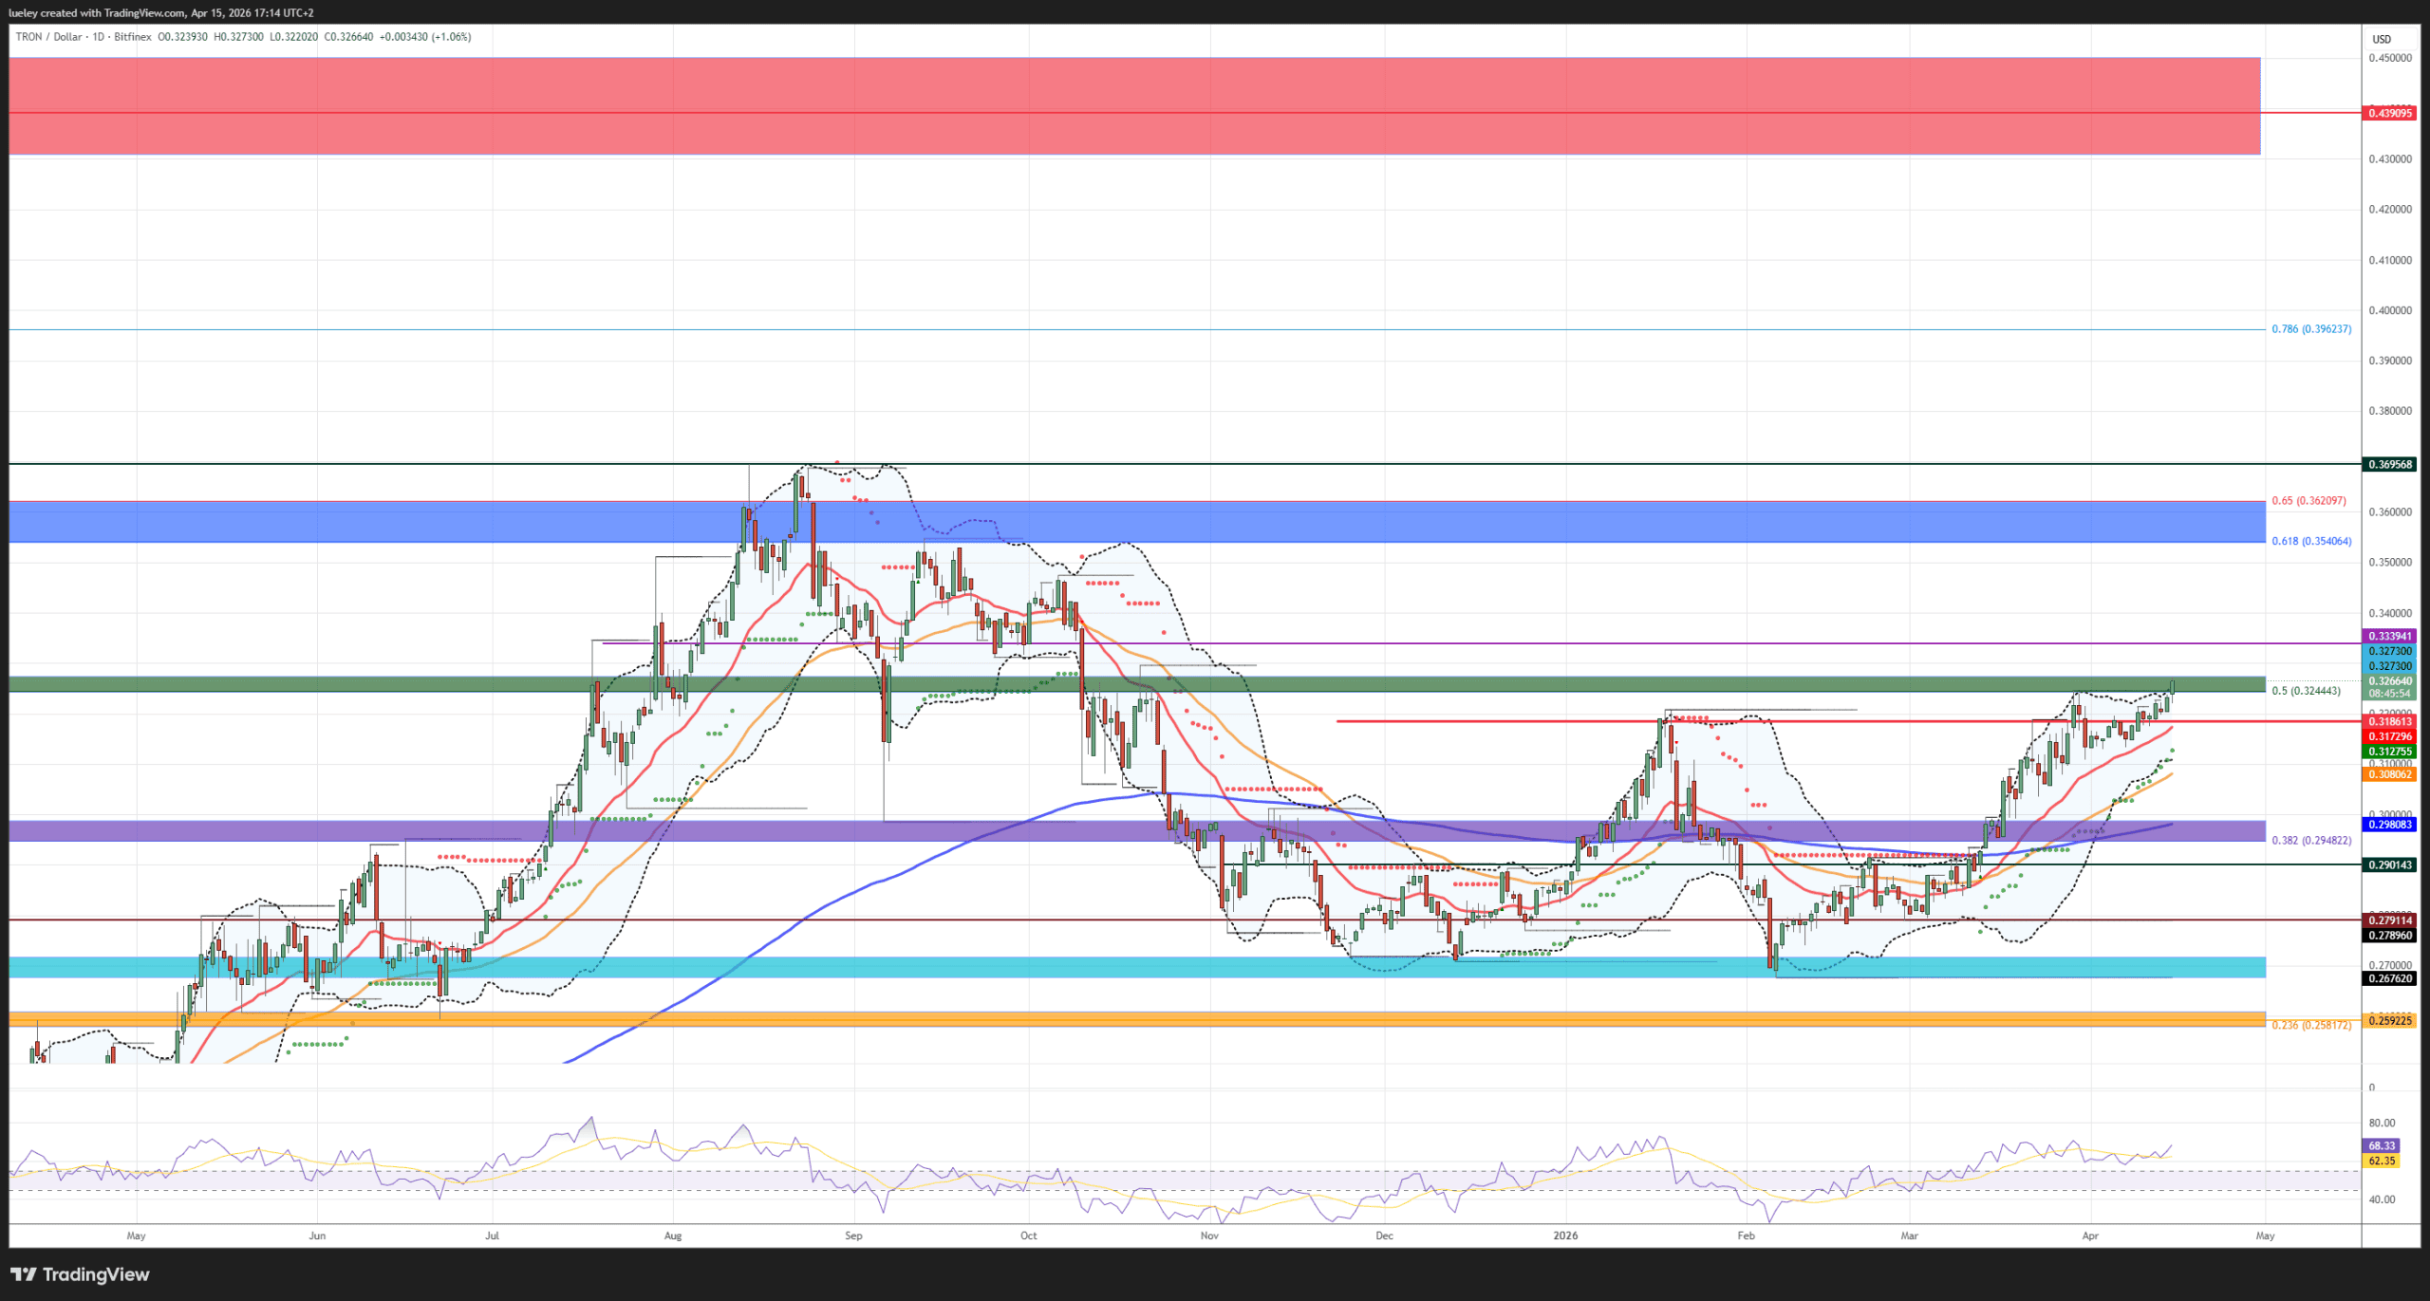
Task: Click the 0.786 Fibonacci level label
Action: point(2310,329)
